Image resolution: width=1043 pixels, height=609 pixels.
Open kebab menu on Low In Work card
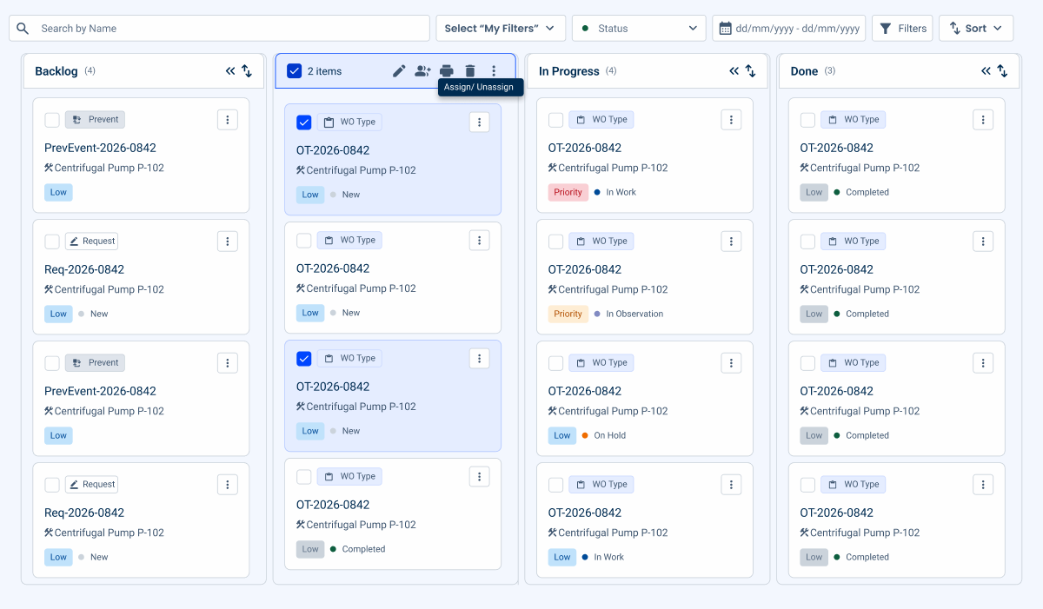coord(731,485)
